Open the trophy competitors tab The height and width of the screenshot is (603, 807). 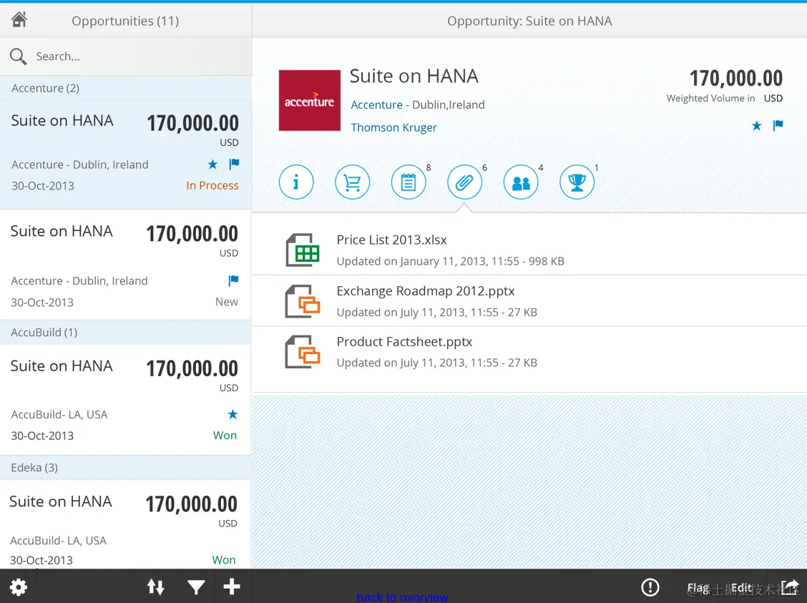pos(577,182)
